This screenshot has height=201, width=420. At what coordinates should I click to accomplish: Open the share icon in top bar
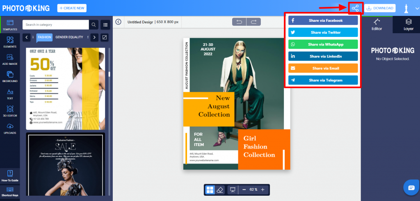355,8
